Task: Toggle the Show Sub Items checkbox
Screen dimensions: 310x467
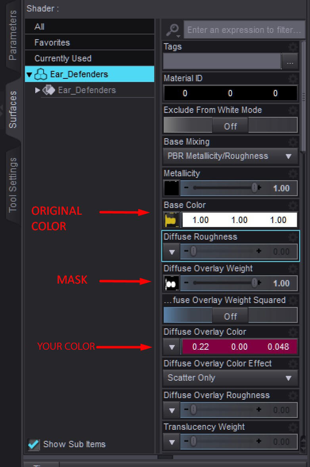Action: pyautogui.click(x=34, y=445)
